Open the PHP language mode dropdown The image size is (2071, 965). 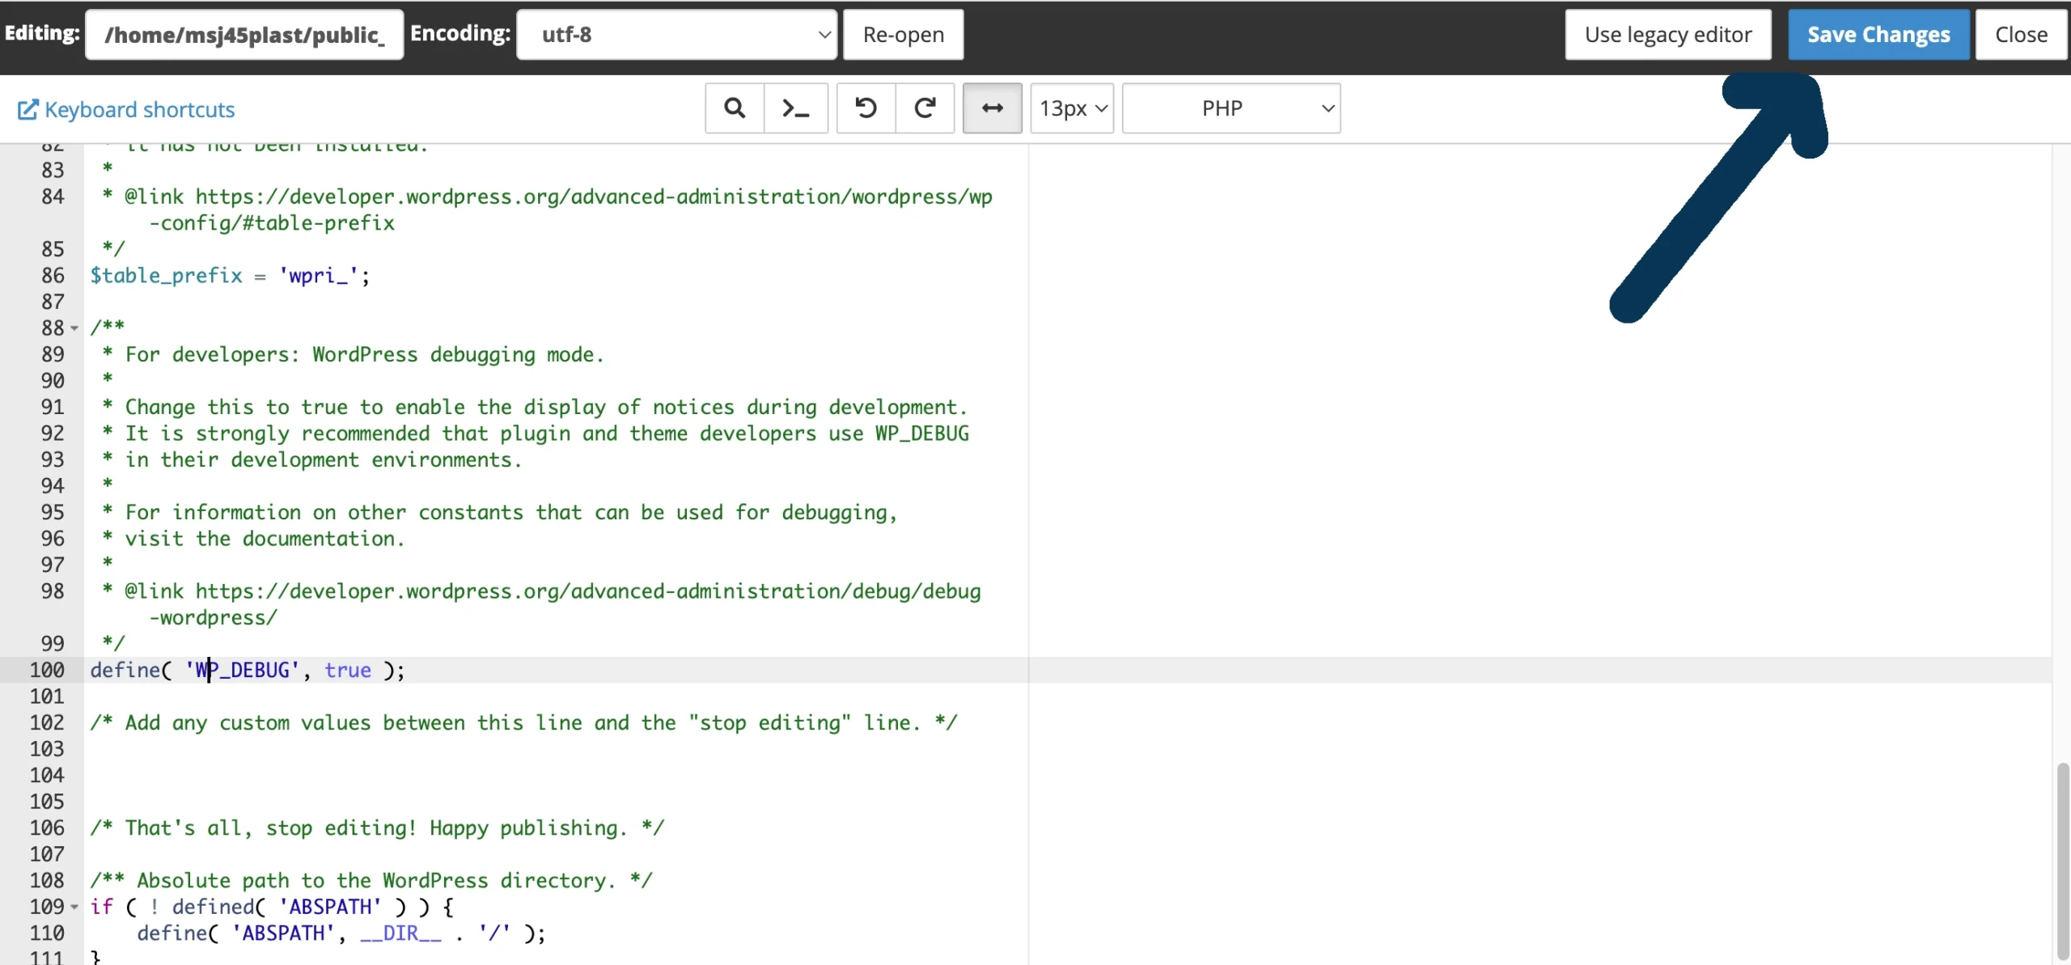coord(1231,108)
